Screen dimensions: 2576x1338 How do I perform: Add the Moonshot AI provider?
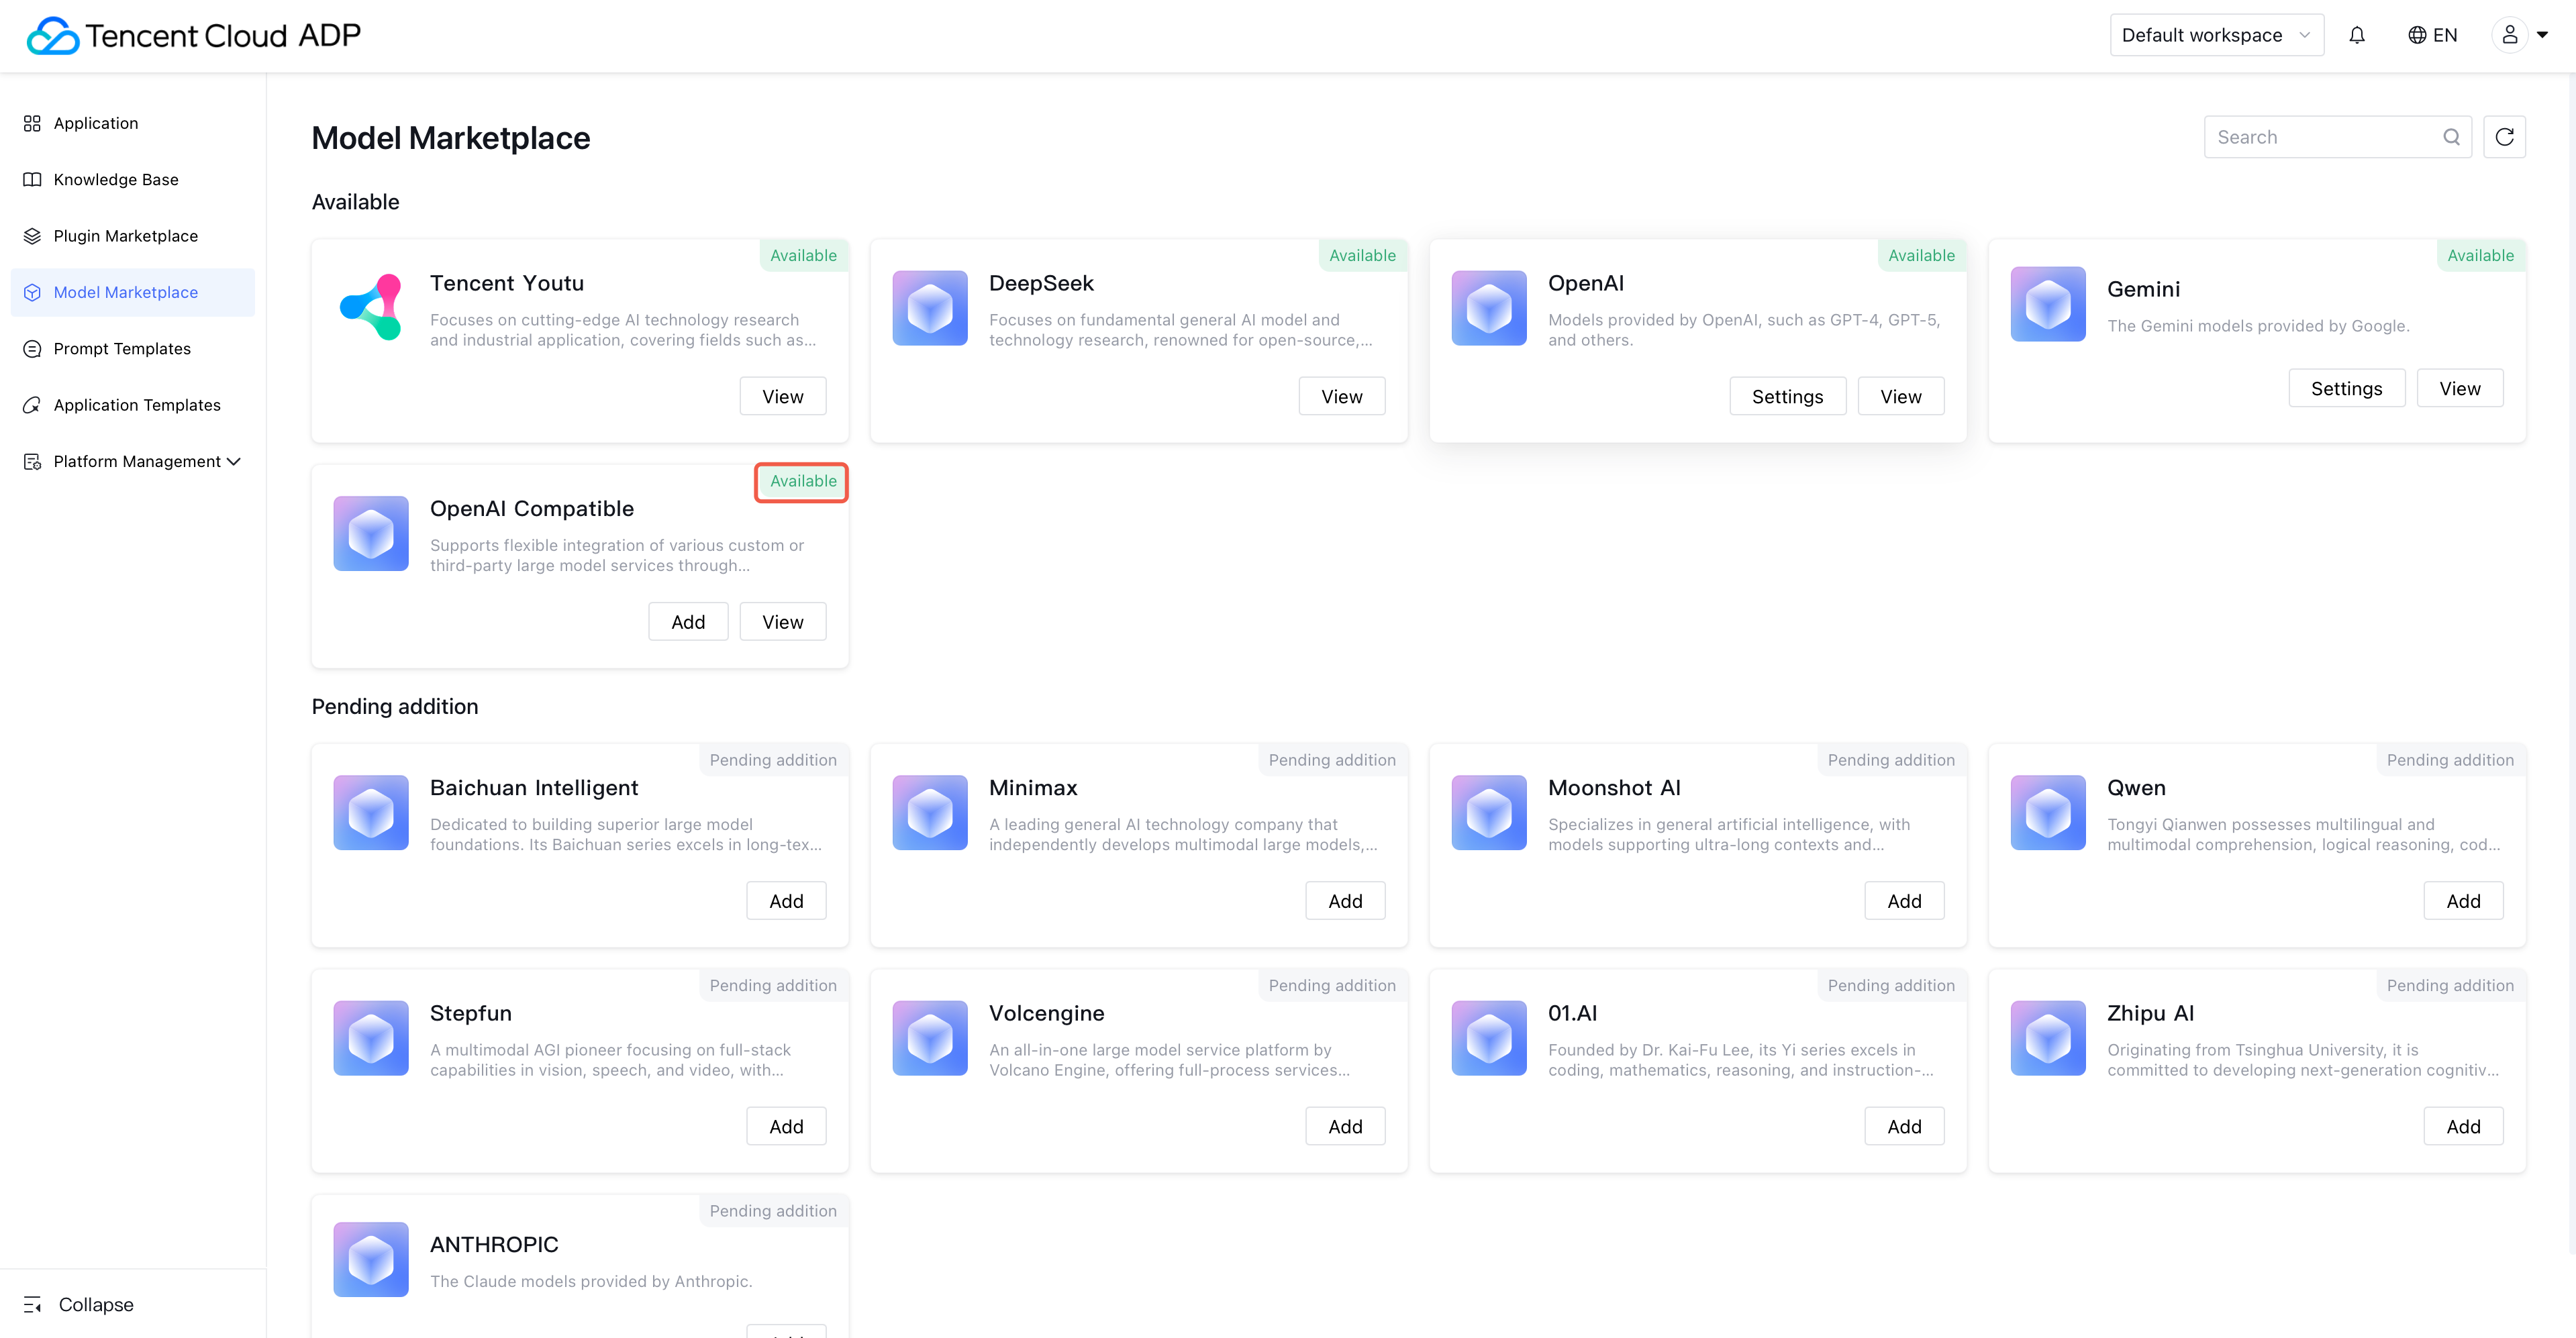pyautogui.click(x=1903, y=901)
